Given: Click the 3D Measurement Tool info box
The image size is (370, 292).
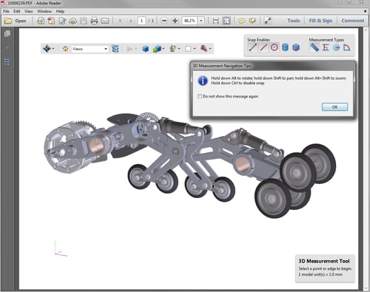Looking at the screenshot, I should click(x=325, y=268).
